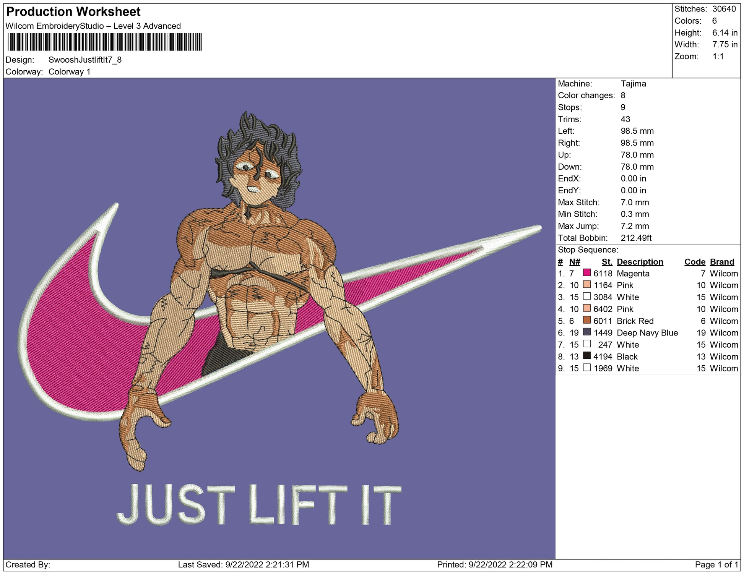Click the White 247 swatch box
The width and height of the screenshot is (744, 572).
(586, 344)
